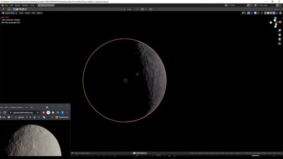Open the Window menu
This screenshot has height=159, width=283.
point(25,5)
